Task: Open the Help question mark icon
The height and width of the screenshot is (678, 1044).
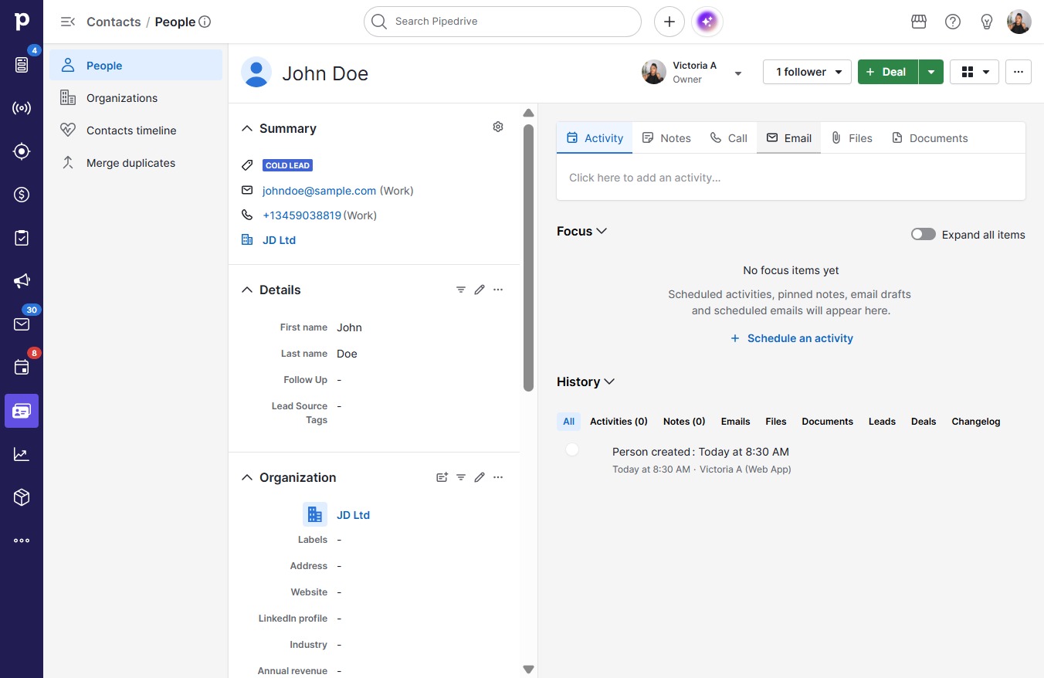Action: (953, 22)
